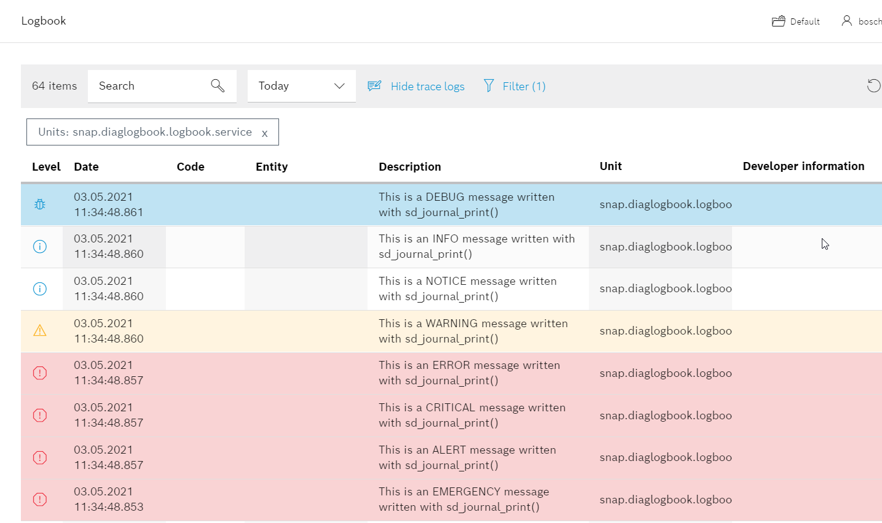Screen dimensions: 882x523
Task: Click the filter funnel icon
Action: (489, 86)
